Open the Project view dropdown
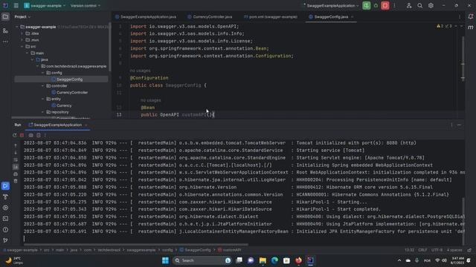This screenshot has width=476, height=267. click(x=22, y=17)
